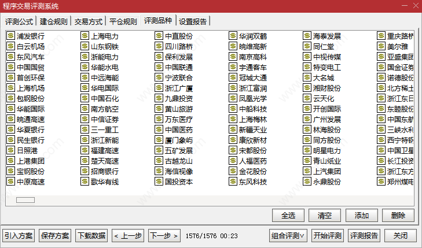422x248 pixels.
Task: Minimize the 程序交易评测系统 window
Action: pos(404,6)
